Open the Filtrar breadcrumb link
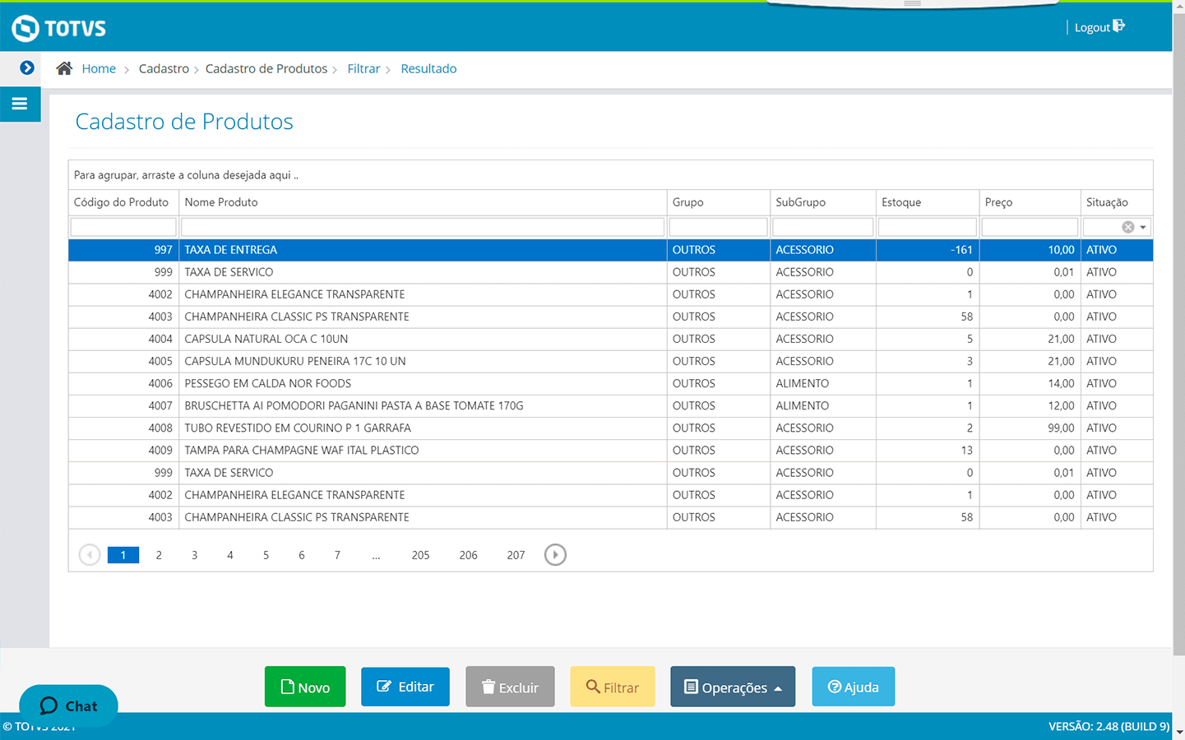Image resolution: width=1185 pixels, height=740 pixels. pyautogui.click(x=363, y=69)
